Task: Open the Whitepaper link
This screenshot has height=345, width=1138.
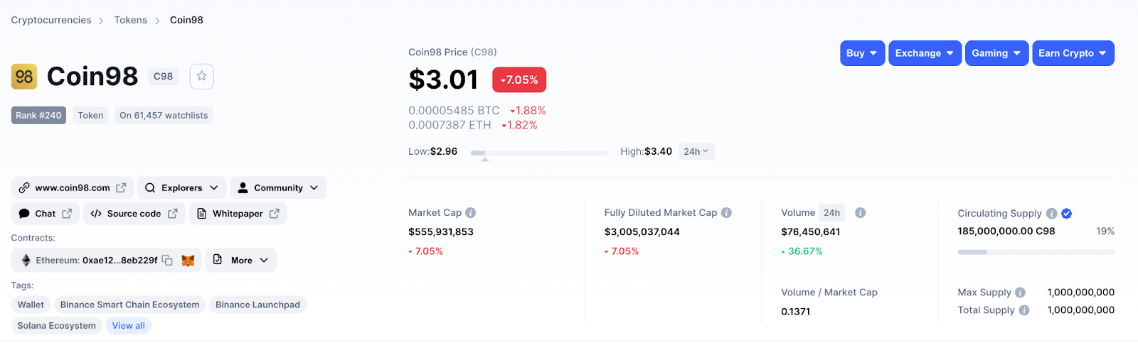Action: tap(238, 214)
